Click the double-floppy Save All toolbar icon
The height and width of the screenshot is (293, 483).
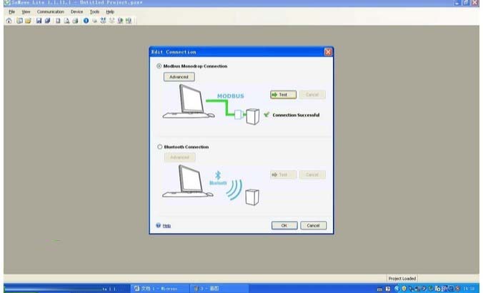[47, 21]
